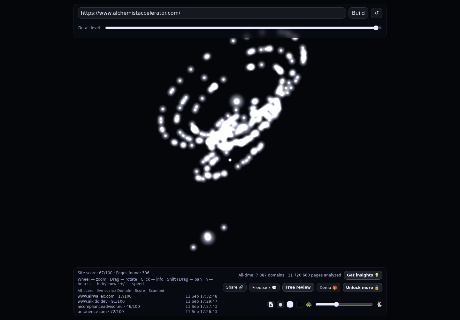This screenshot has width=460, height=320.
Task: Click the Wheel zoom help hint text
Action: pos(145,282)
